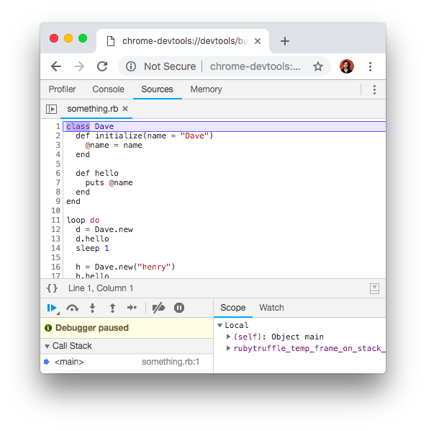Resume script execution with the play button
The height and width of the screenshot is (431, 426).
coord(52,308)
